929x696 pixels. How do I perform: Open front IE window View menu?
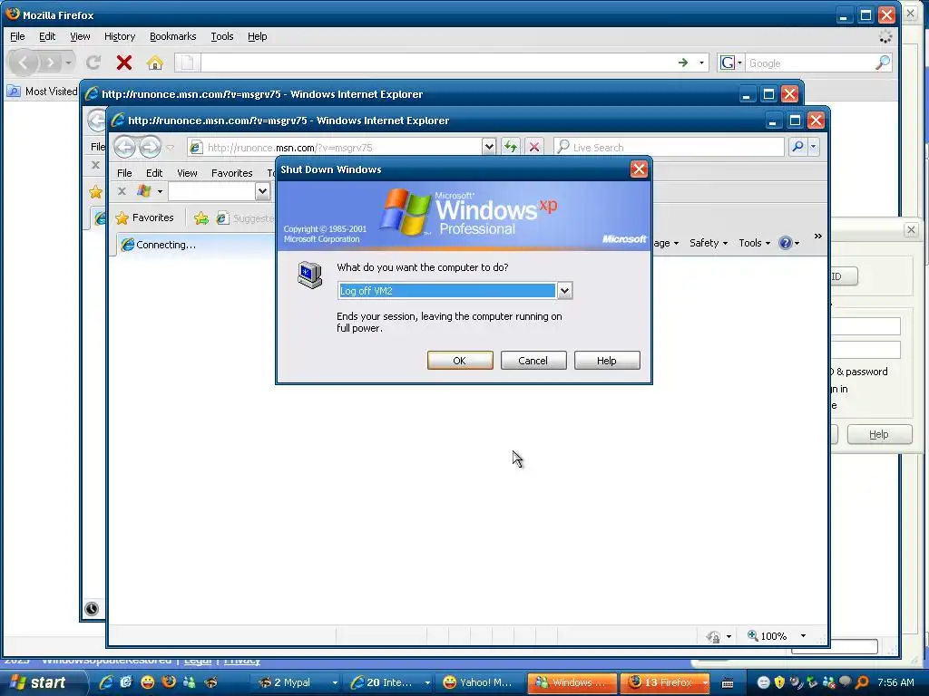click(187, 173)
